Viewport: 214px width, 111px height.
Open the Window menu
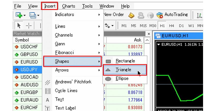(107, 6)
